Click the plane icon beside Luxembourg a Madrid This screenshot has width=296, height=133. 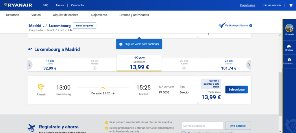click(x=30, y=50)
